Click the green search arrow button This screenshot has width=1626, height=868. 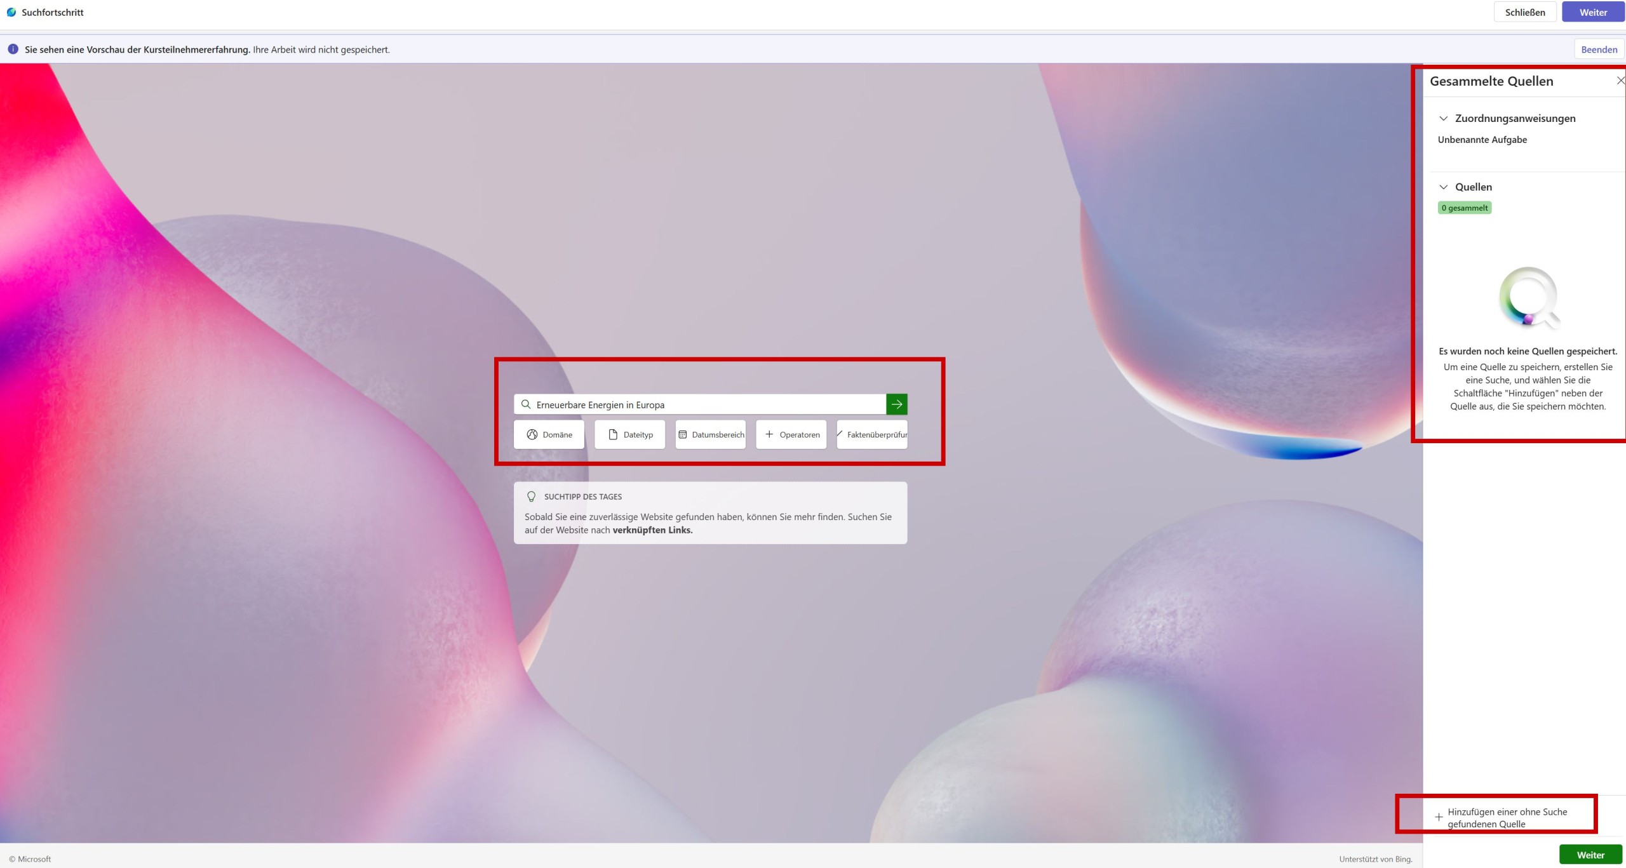[896, 404]
